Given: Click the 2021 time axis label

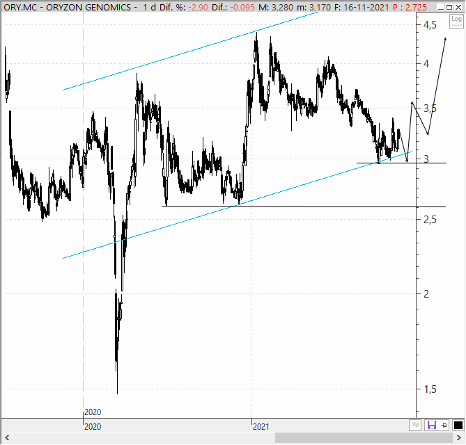Looking at the screenshot, I should 261,427.
